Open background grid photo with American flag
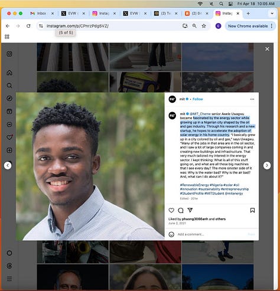Screen dimensions: 280x291 click(x=217, y=82)
